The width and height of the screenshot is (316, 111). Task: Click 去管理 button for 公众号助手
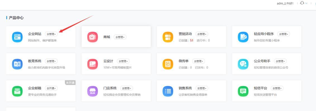pos(280,61)
